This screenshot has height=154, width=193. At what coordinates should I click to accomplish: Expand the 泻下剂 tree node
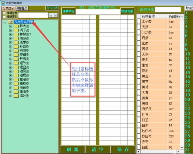[x=11, y=30]
